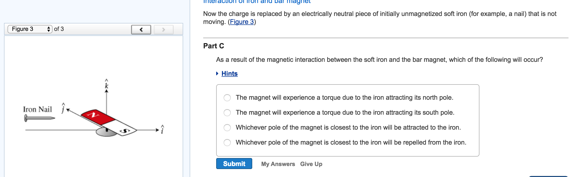The width and height of the screenshot is (570, 177).
Task: Click the Hints disclosure triangle
Action: (217, 74)
